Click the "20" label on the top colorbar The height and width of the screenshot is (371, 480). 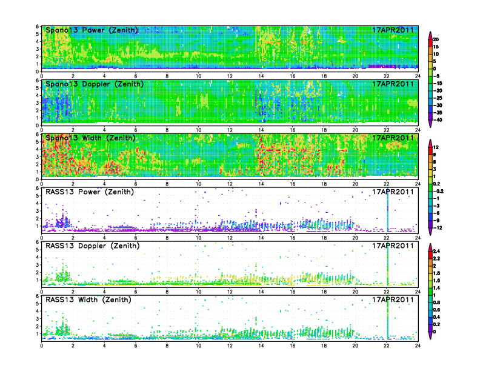click(x=436, y=39)
